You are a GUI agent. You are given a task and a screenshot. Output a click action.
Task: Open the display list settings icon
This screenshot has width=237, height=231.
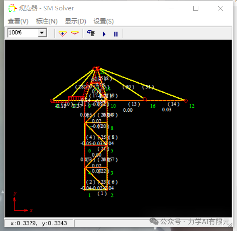pyautogui.click(x=91, y=33)
